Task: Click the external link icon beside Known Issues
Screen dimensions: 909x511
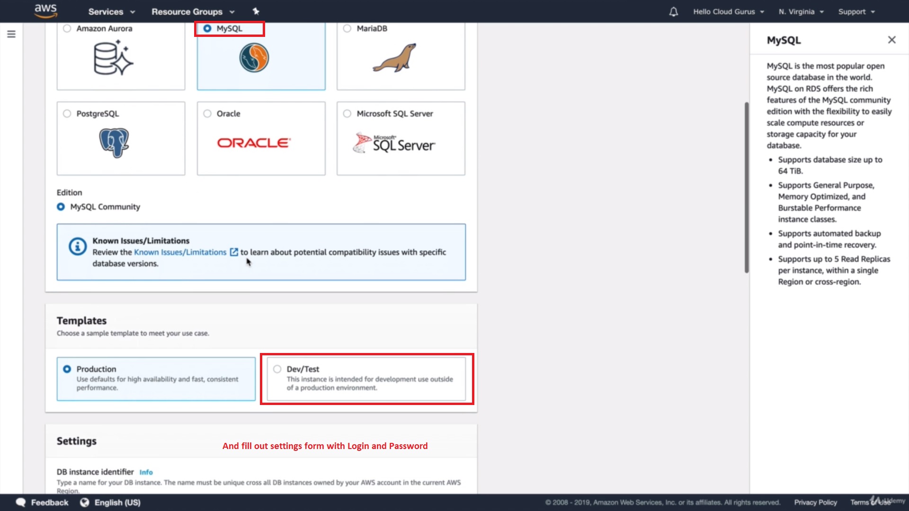Action: [234, 252]
